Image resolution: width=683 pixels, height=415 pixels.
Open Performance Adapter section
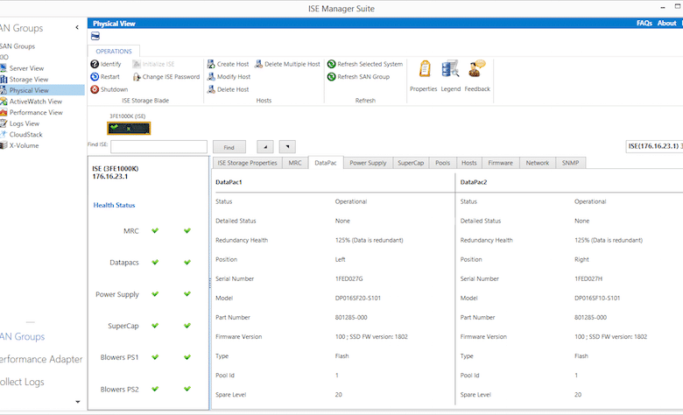[41, 359]
